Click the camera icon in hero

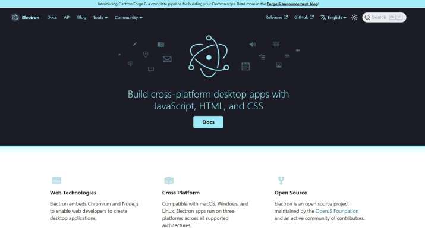160,45
